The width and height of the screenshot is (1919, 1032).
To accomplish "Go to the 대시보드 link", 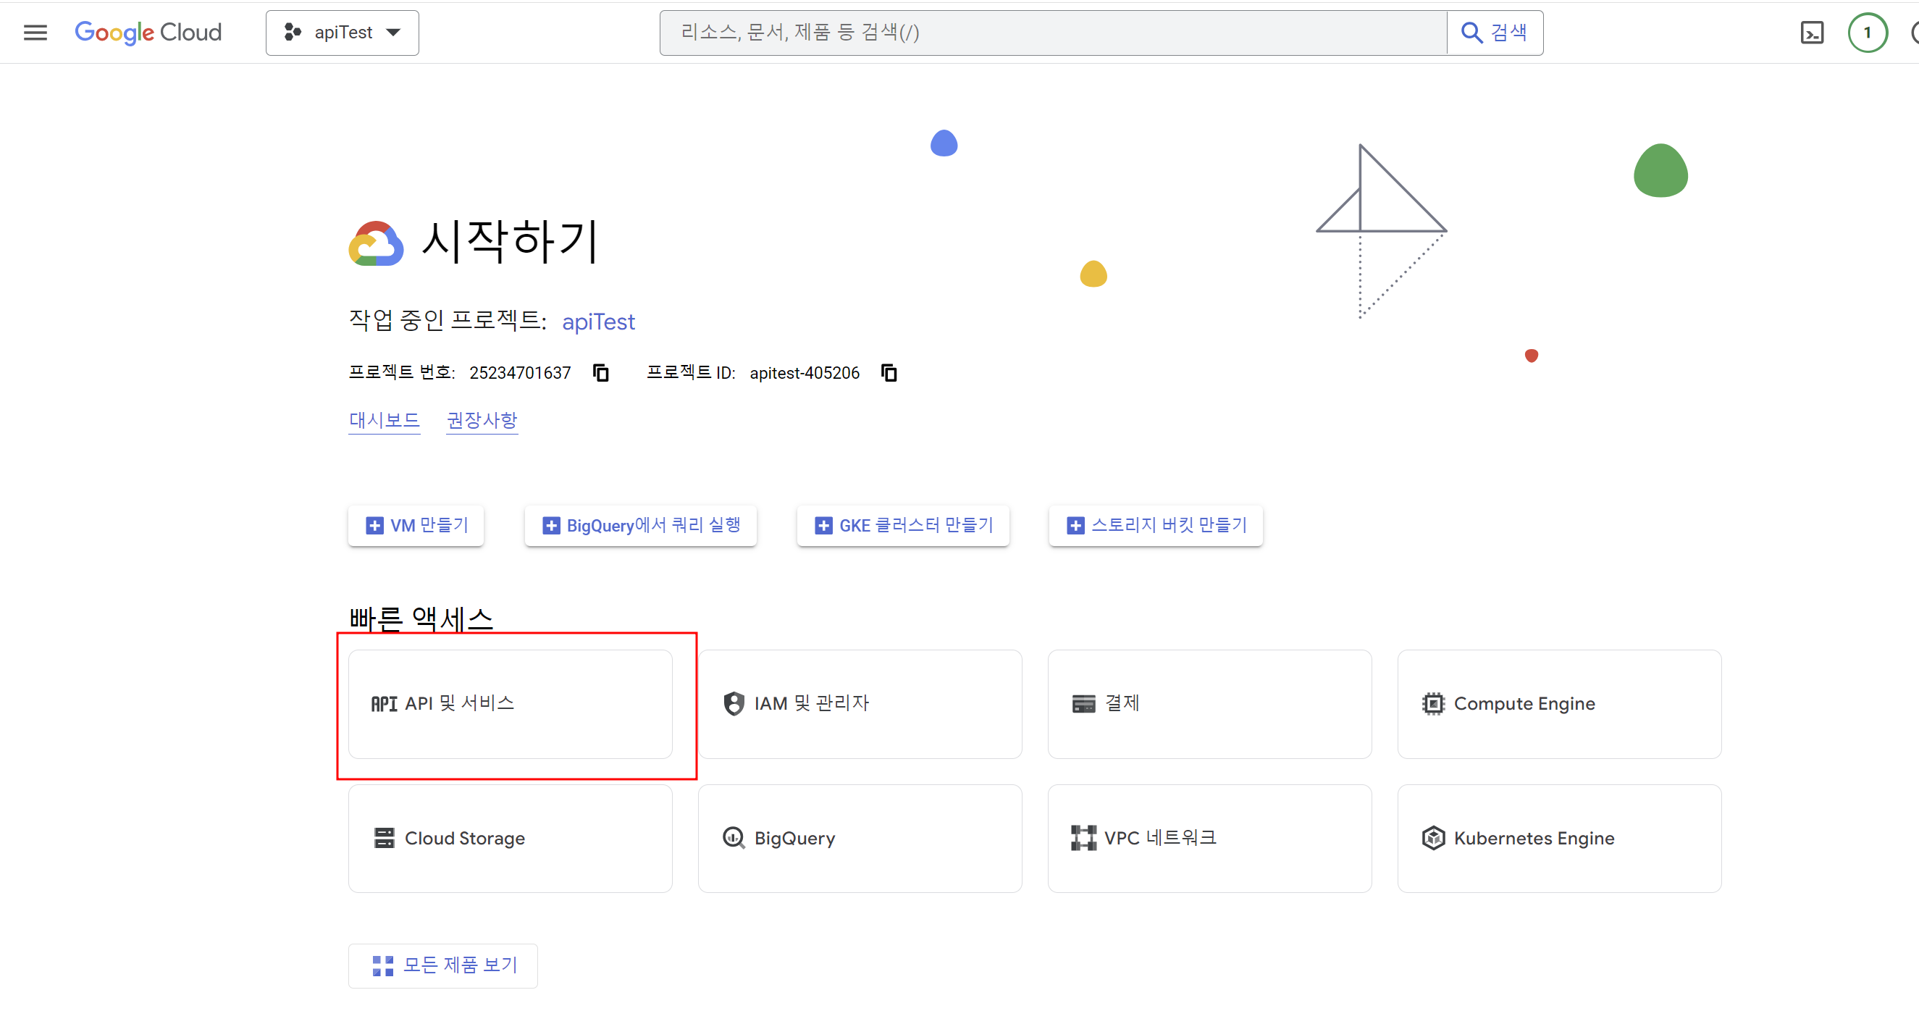I will pos(384,420).
